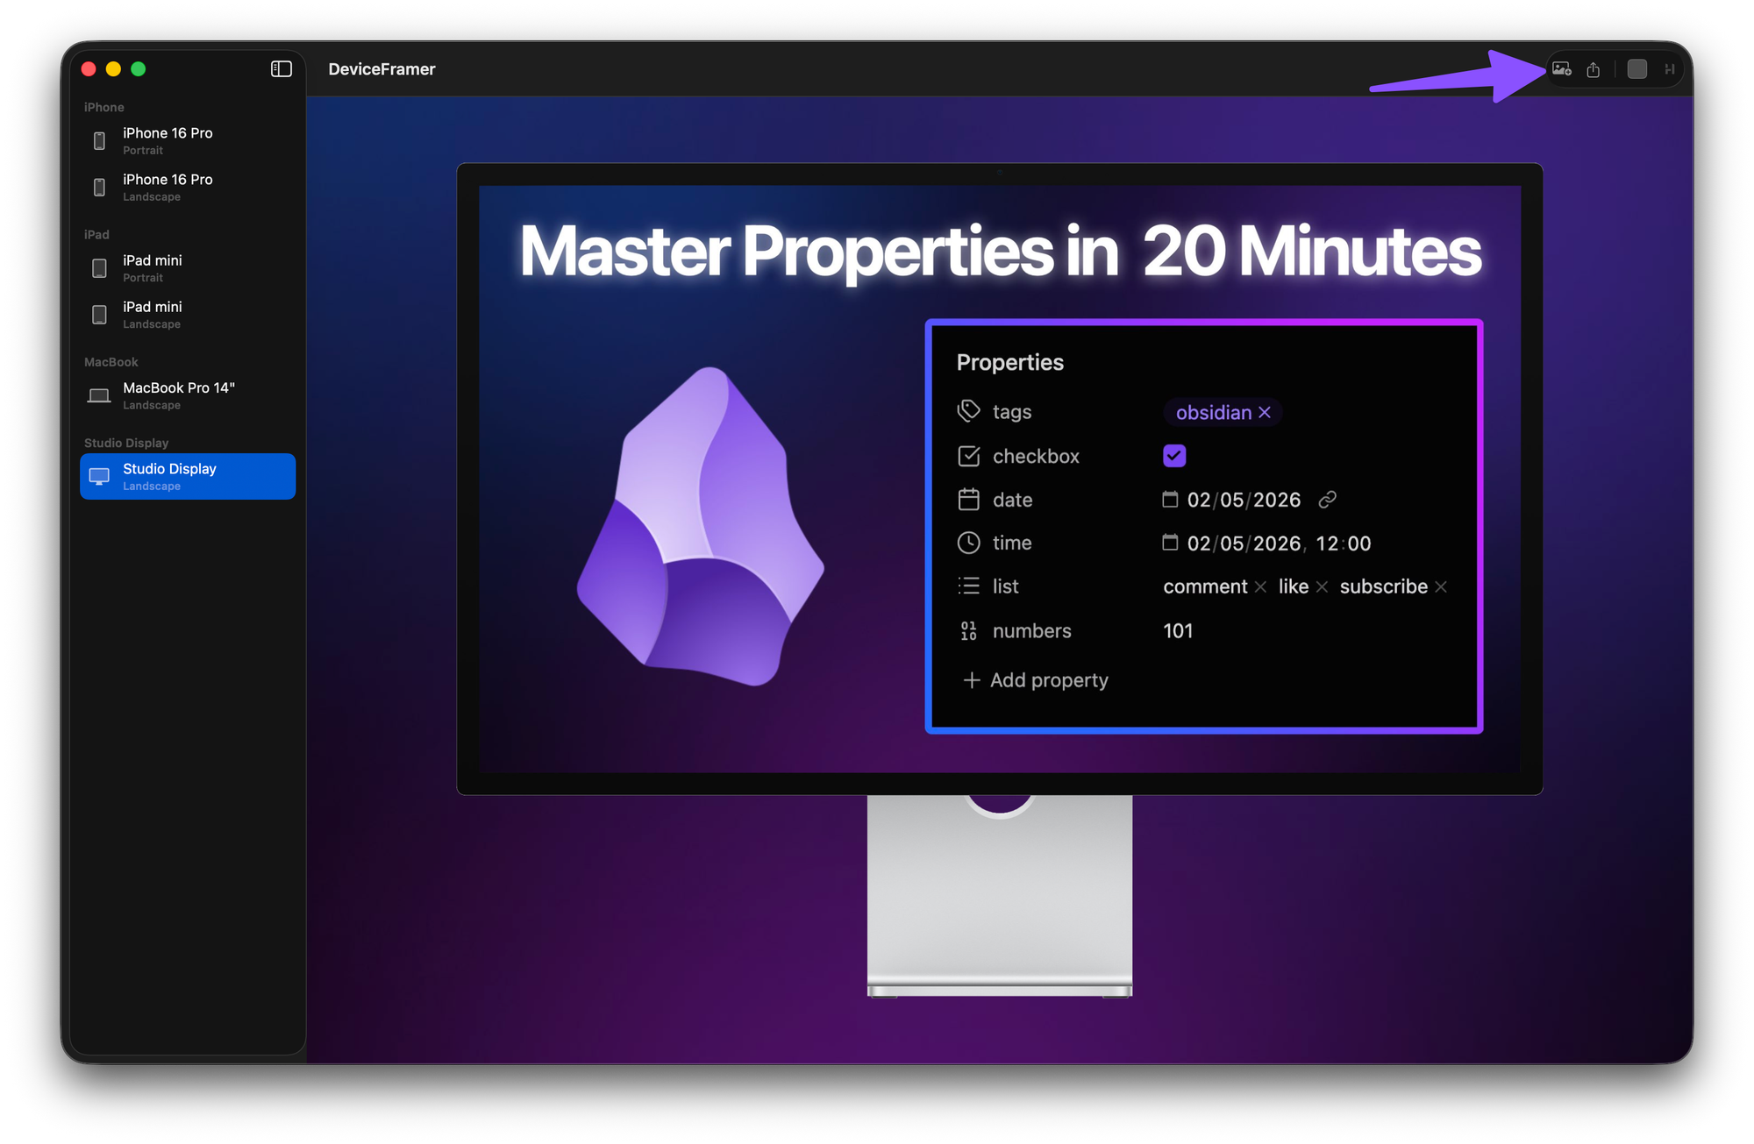This screenshot has height=1144, width=1754.
Task: Toggle the sidebar visibility icon
Action: (282, 69)
